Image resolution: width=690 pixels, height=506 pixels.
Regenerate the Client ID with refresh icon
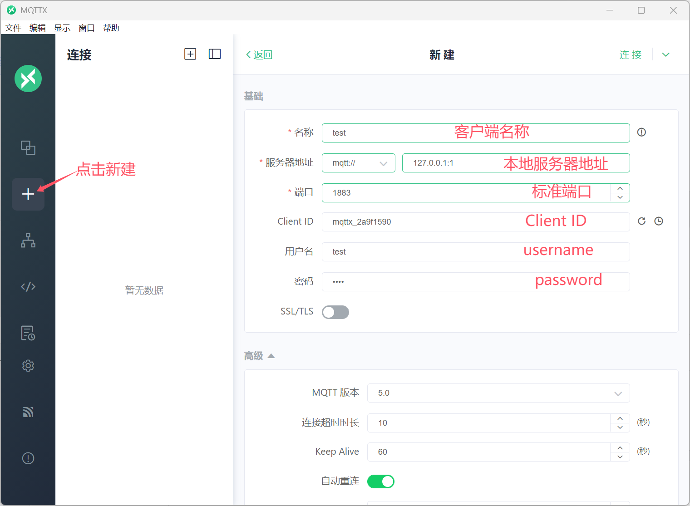tap(641, 221)
